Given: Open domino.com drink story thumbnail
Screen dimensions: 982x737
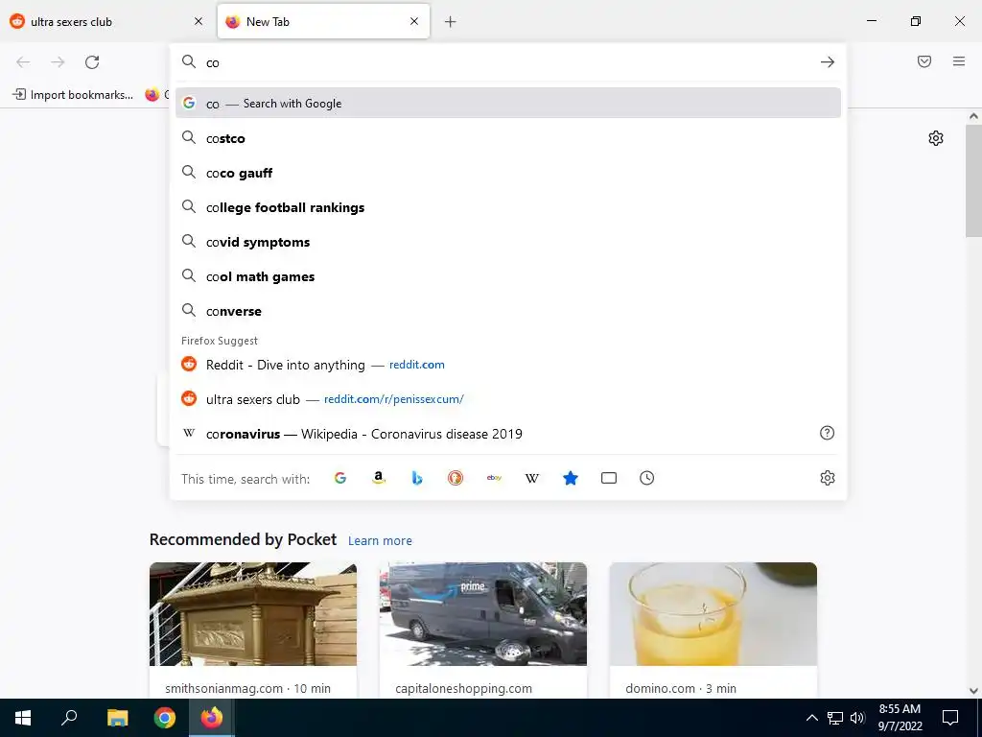Looking at the screenshot, I should click(713, 614).
